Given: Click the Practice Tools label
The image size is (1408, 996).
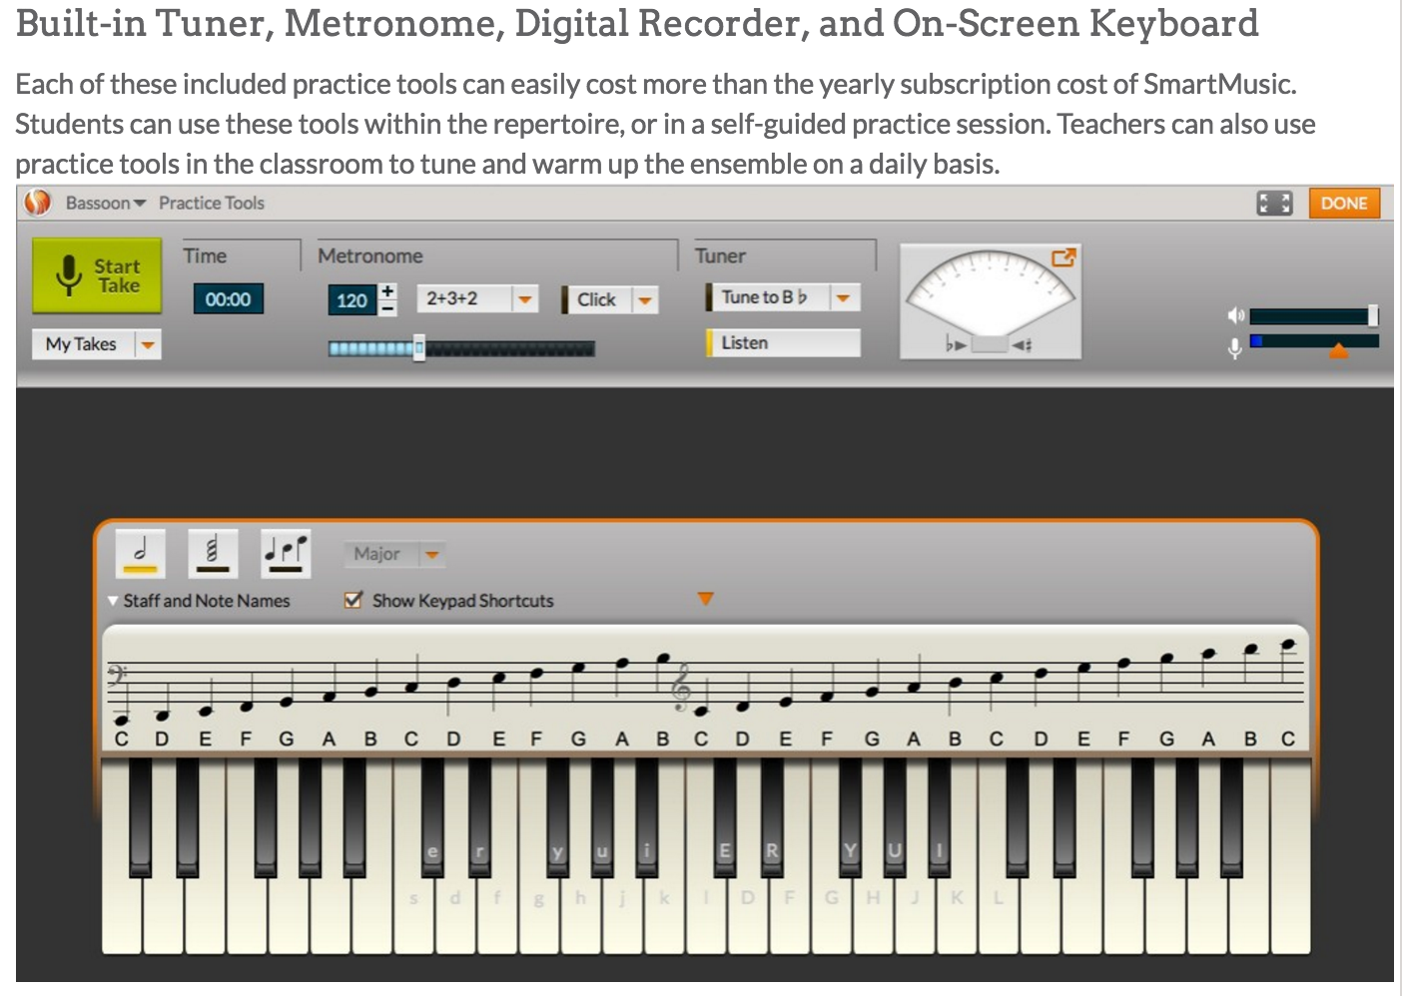Looking at the screenshot, I should 212,204.
